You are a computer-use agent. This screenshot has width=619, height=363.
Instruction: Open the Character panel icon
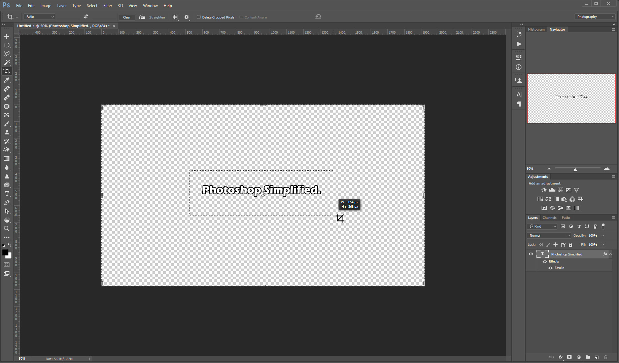519,94
